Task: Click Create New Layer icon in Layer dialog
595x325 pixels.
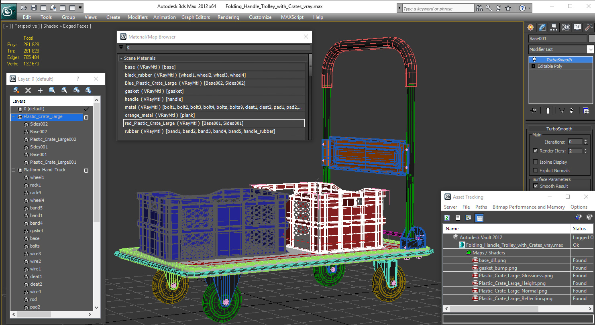Action: point(16,90)
